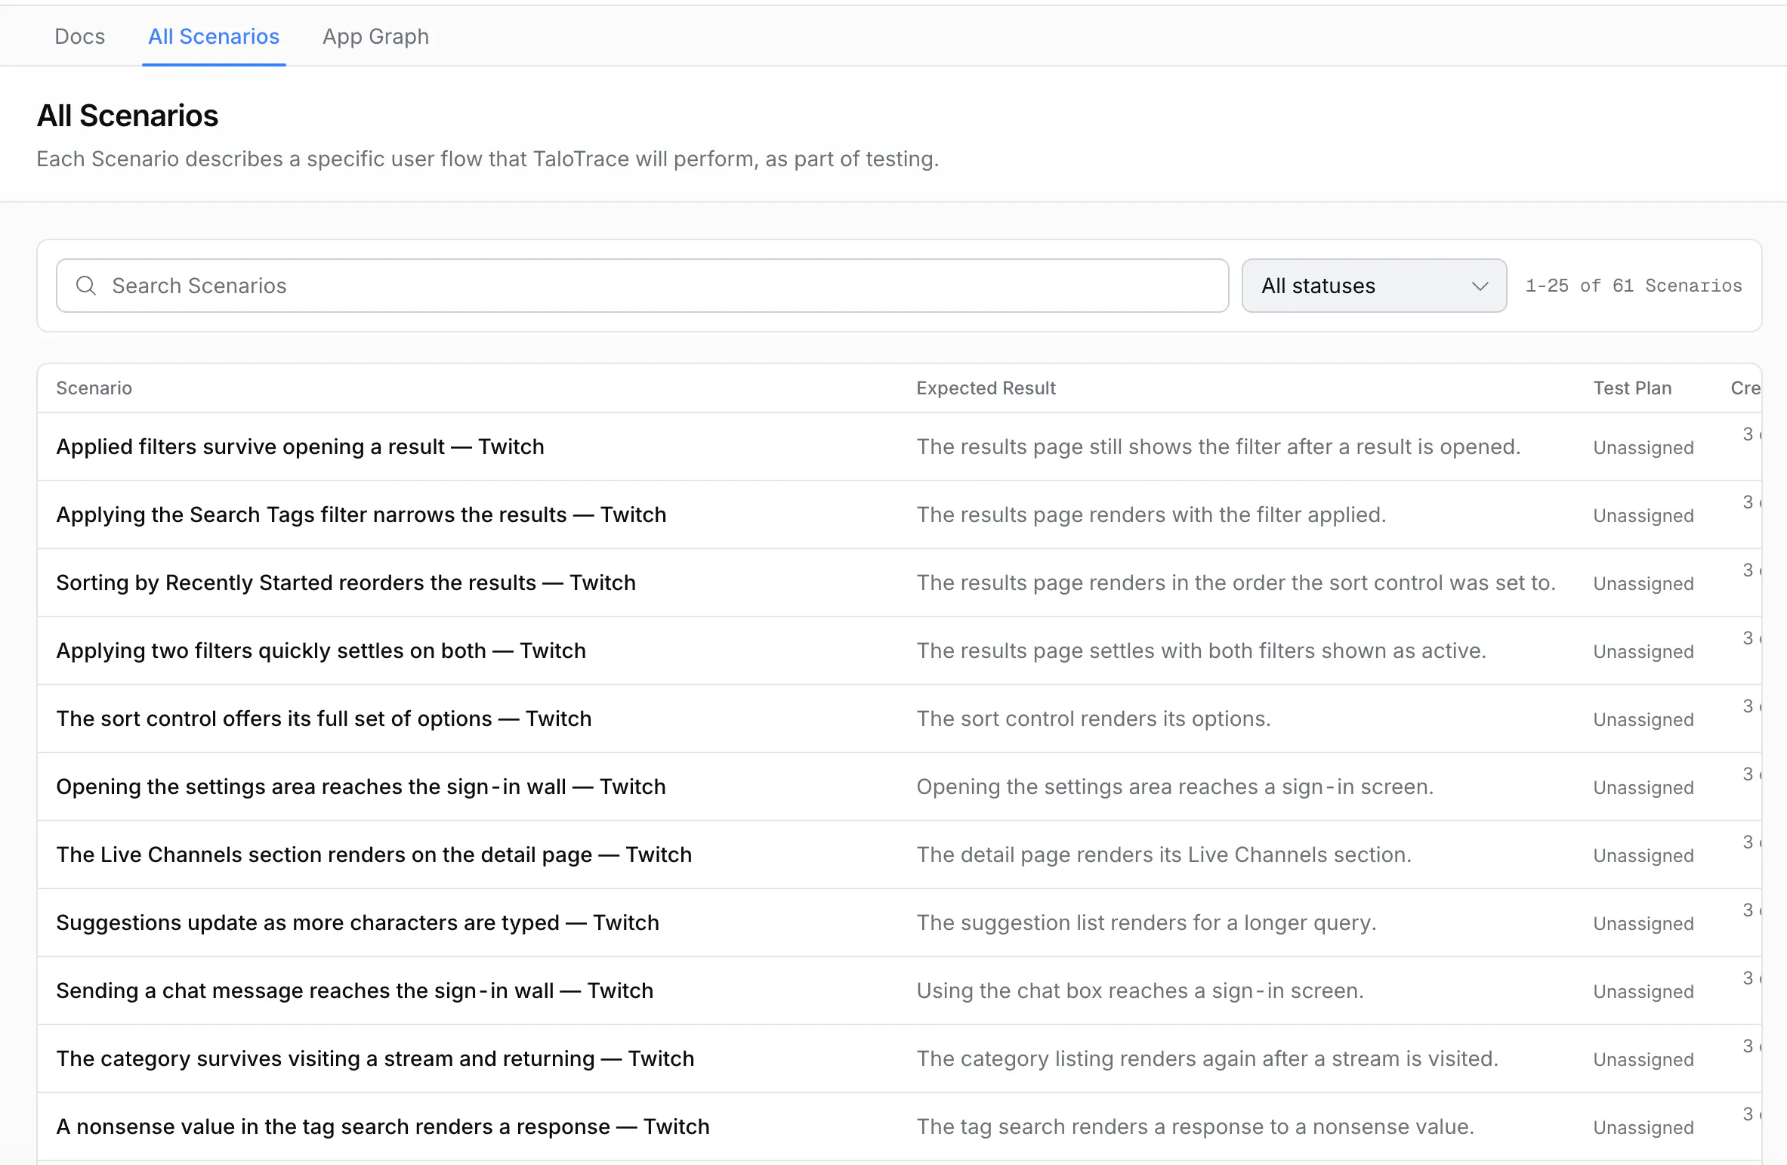Open "A nonsense value in the tag search renders a response" scenario
Viewport: 1787px width, 1165px height.
pyautogui.click(x=383, y=1126)
